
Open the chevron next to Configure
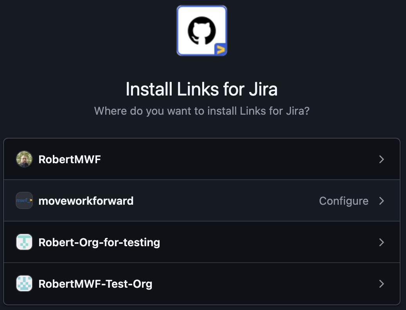(x=381, y=201)
